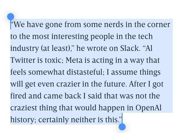The height and width of the screenshot is (133, 183).
Task: Click the word "industry" in the text
Action: [25, 48]
